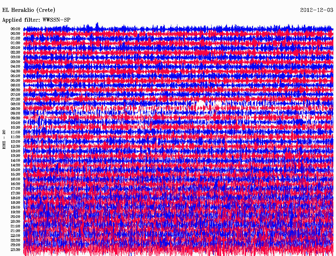336x256 pixels.
Task: Select the 20:30 time label
Action: coord(15,222)
